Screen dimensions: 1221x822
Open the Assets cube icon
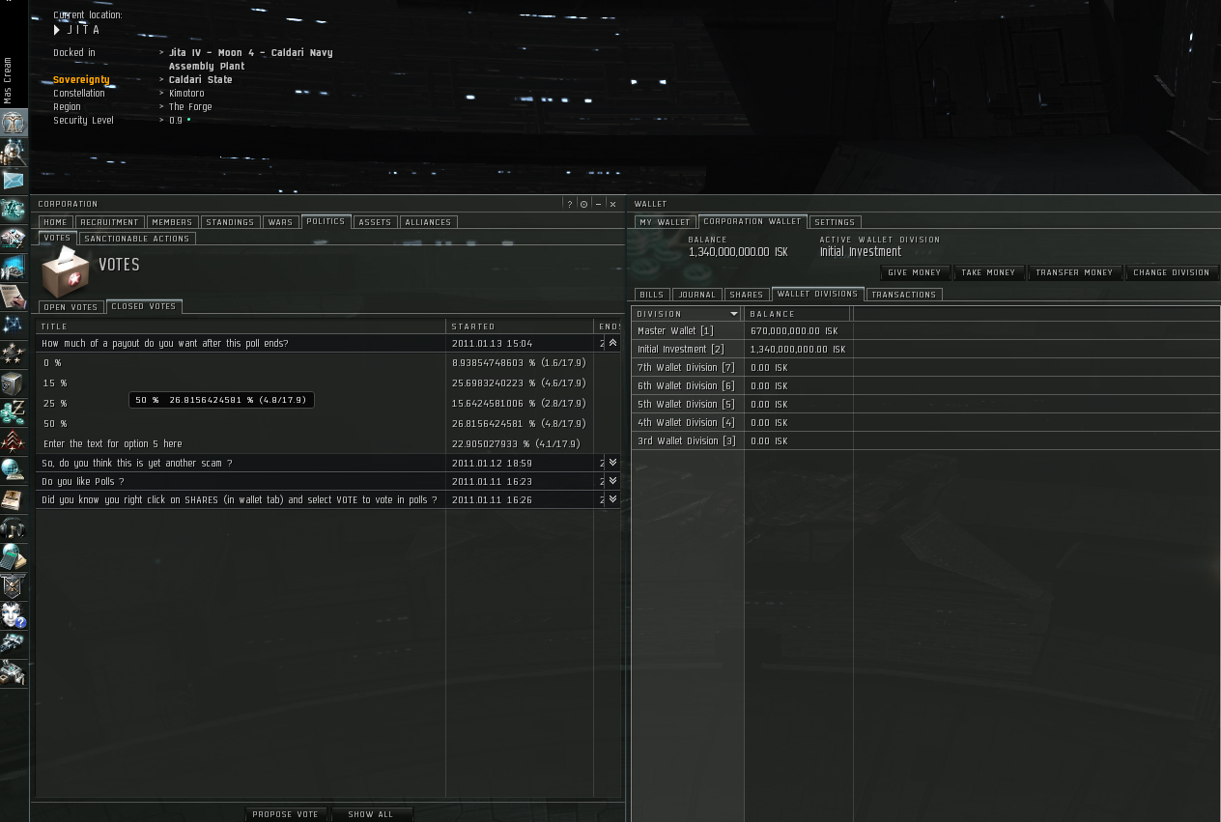(14, 383)
